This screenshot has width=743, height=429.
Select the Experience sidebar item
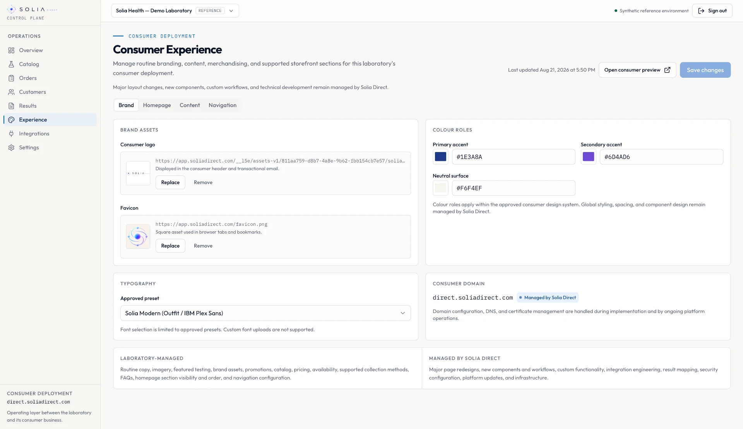click(x=50, y=120)
